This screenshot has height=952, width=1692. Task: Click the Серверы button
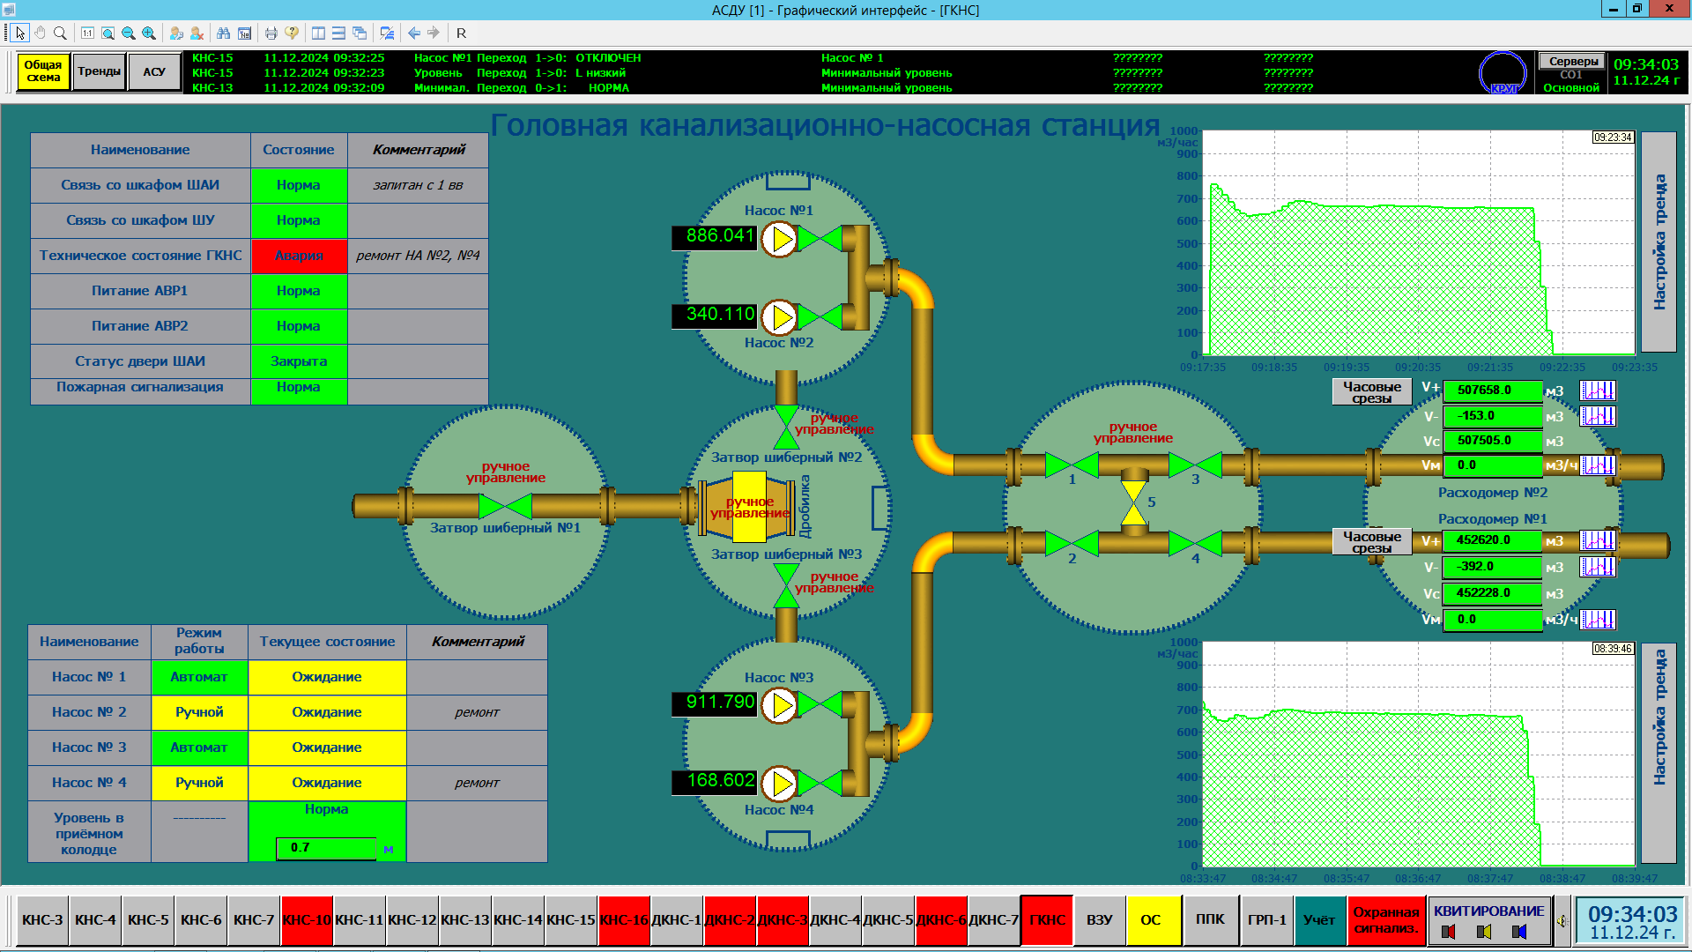[1573, 61]
